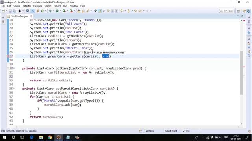Switch to the Java EE perspective icon
The width and height of the screenshot is (252, 141).
coord(244,11)
